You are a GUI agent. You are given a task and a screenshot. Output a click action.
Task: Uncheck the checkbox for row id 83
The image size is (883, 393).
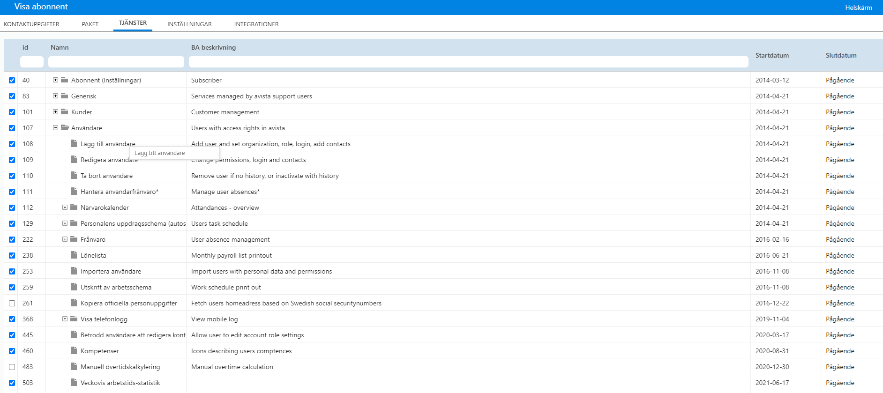pos(12,96)
